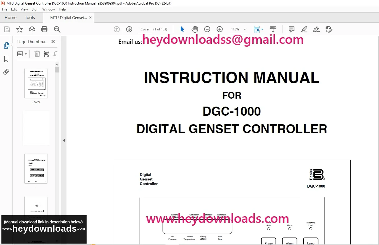Open the Bookmarks panel
379x245 pixels.
click(x=6, y=59)
